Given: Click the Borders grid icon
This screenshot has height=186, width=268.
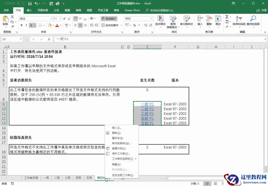Looking at the screenshot, I should pyautogui.click(x=40, y=25).
